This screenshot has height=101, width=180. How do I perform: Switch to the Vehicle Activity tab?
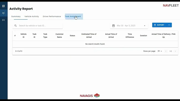[31, 16]
